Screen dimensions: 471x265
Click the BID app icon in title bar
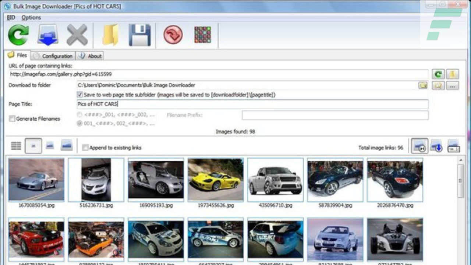pyautogui.click(x=7, y=6)
